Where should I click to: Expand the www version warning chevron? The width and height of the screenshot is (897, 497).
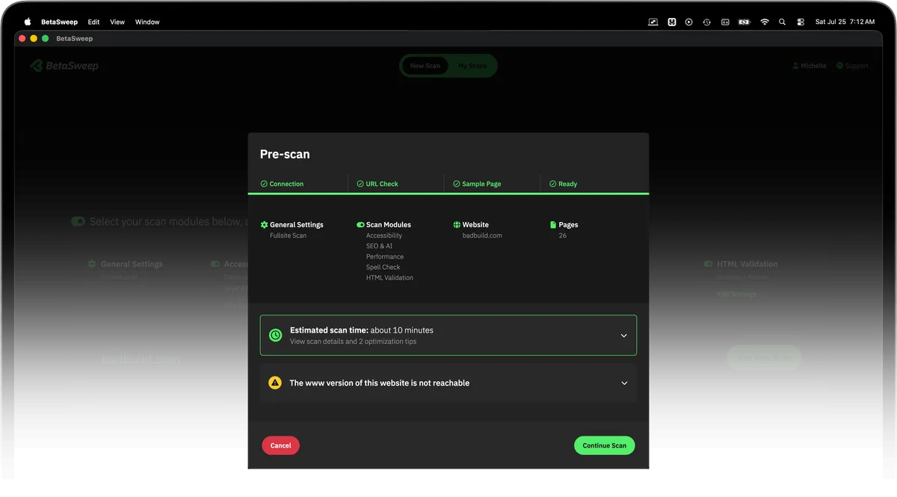tap(624, 383)
